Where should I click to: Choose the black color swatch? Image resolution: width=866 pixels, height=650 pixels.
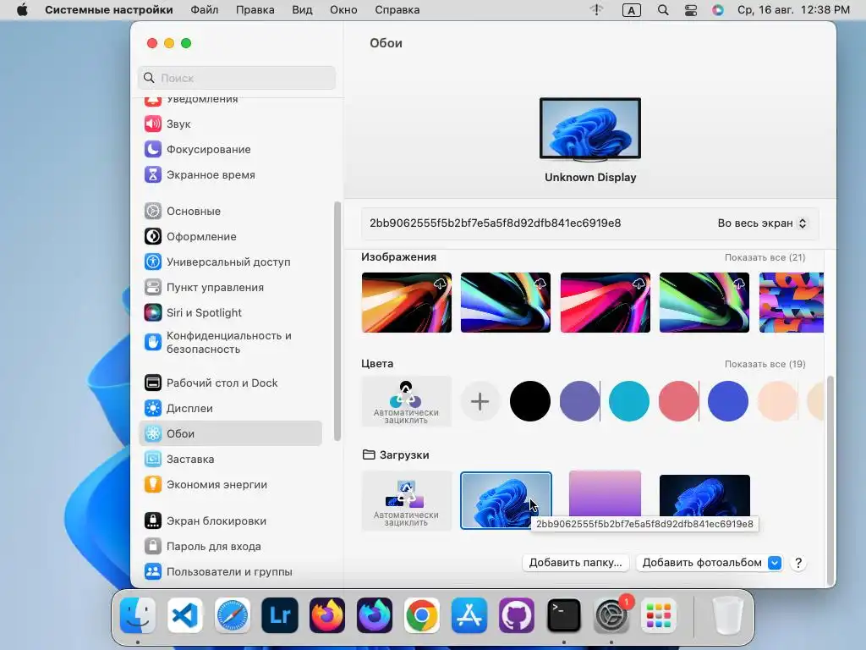529,401
